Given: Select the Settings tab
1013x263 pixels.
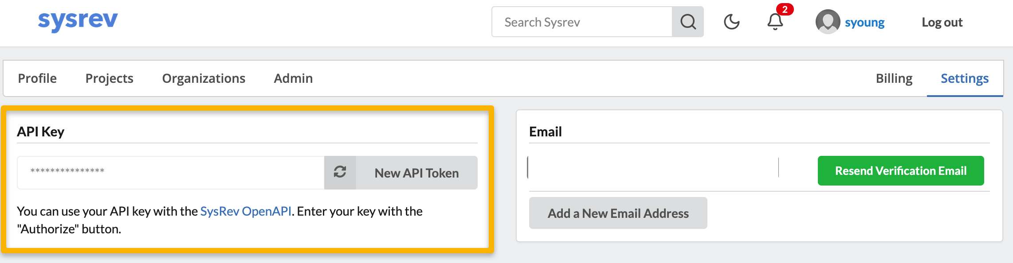Looking at the screenshot, I should (x=965, y=78).
